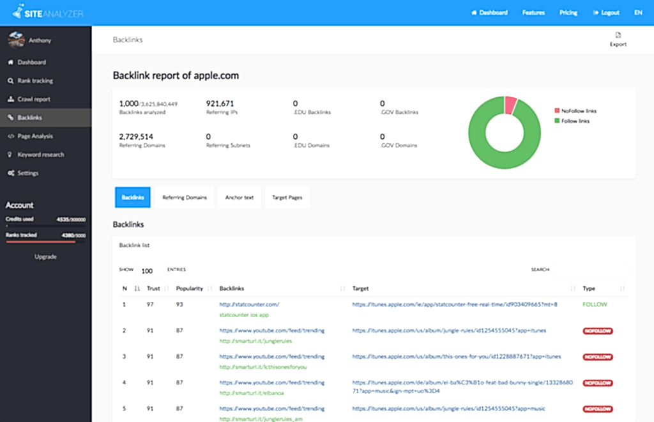Sort table by Popularity column
654x422 pixels.
[x=190, y=289]
